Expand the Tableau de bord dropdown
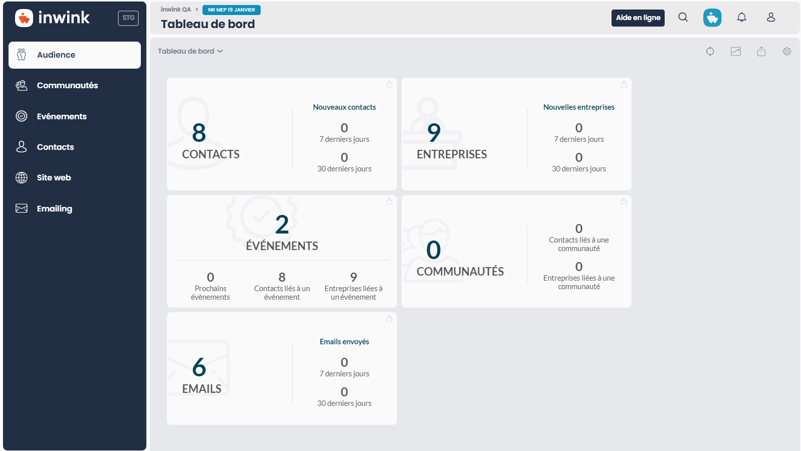Image resolution: width=801 pixels, height=451 pixels. tap(190, 51)
